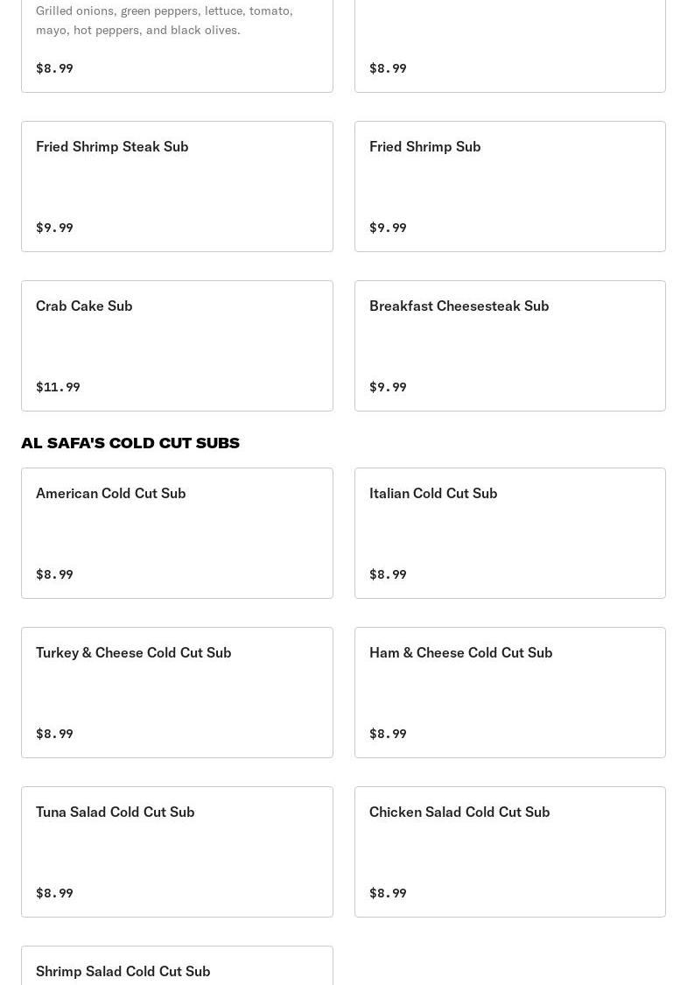Open Breakfast Cheesesteak Sub details
The height and width of the screenshot is (985, 687).
point(509,345)
